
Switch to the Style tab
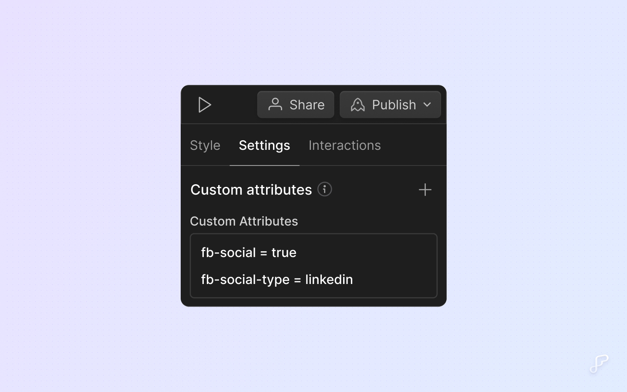tap(205, 145)
